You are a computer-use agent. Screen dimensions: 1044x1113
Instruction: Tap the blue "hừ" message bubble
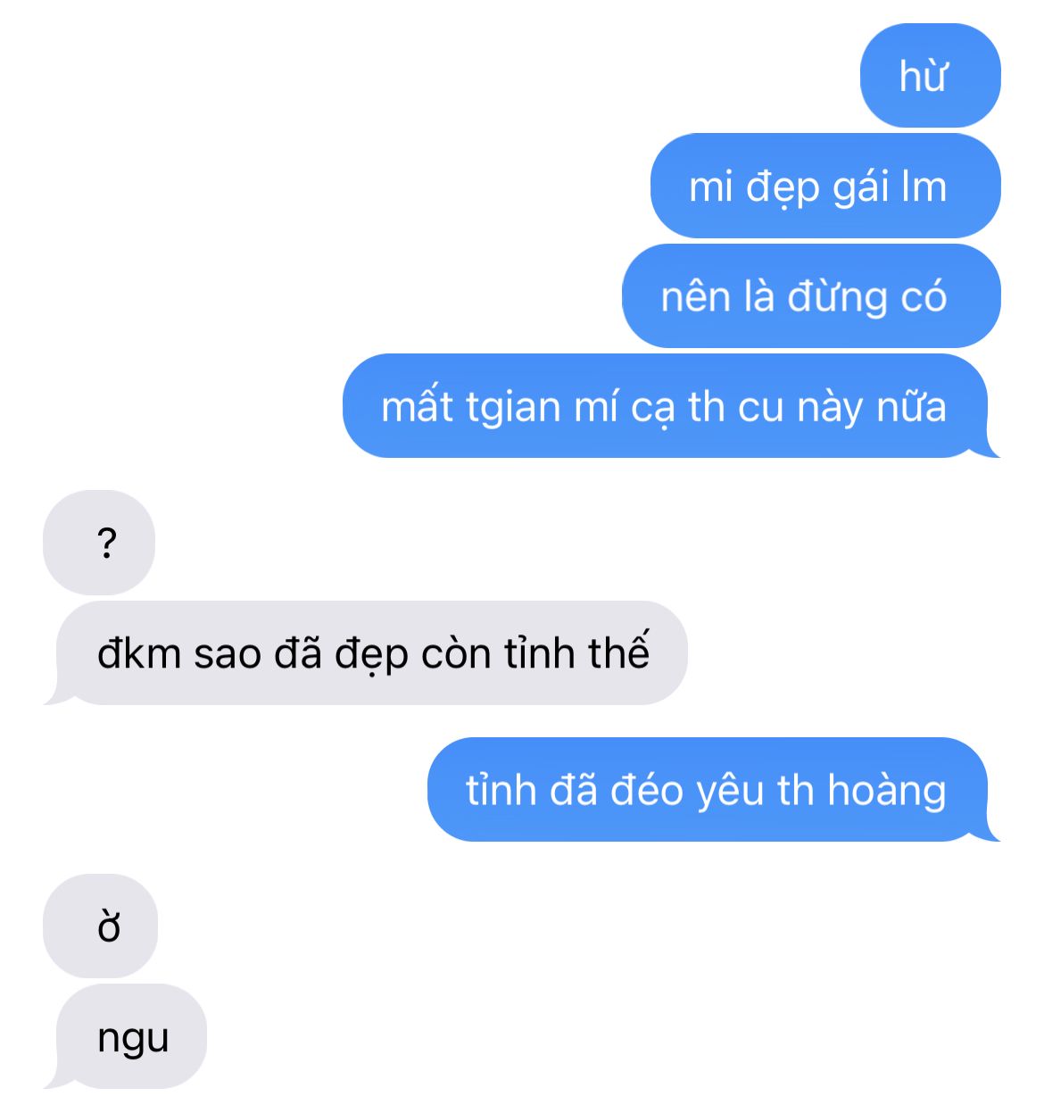tap(930, 76)
